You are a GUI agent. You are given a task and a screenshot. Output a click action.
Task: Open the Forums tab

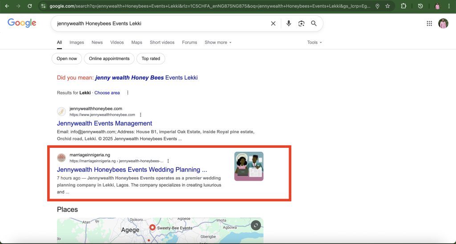[190, 42]
